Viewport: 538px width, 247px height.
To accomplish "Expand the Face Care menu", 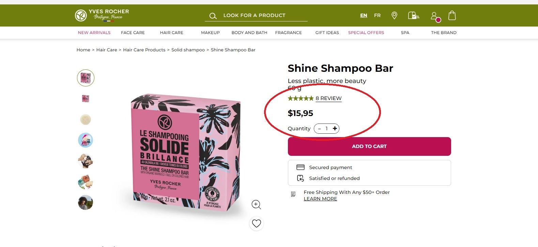I will pos(133,33).
